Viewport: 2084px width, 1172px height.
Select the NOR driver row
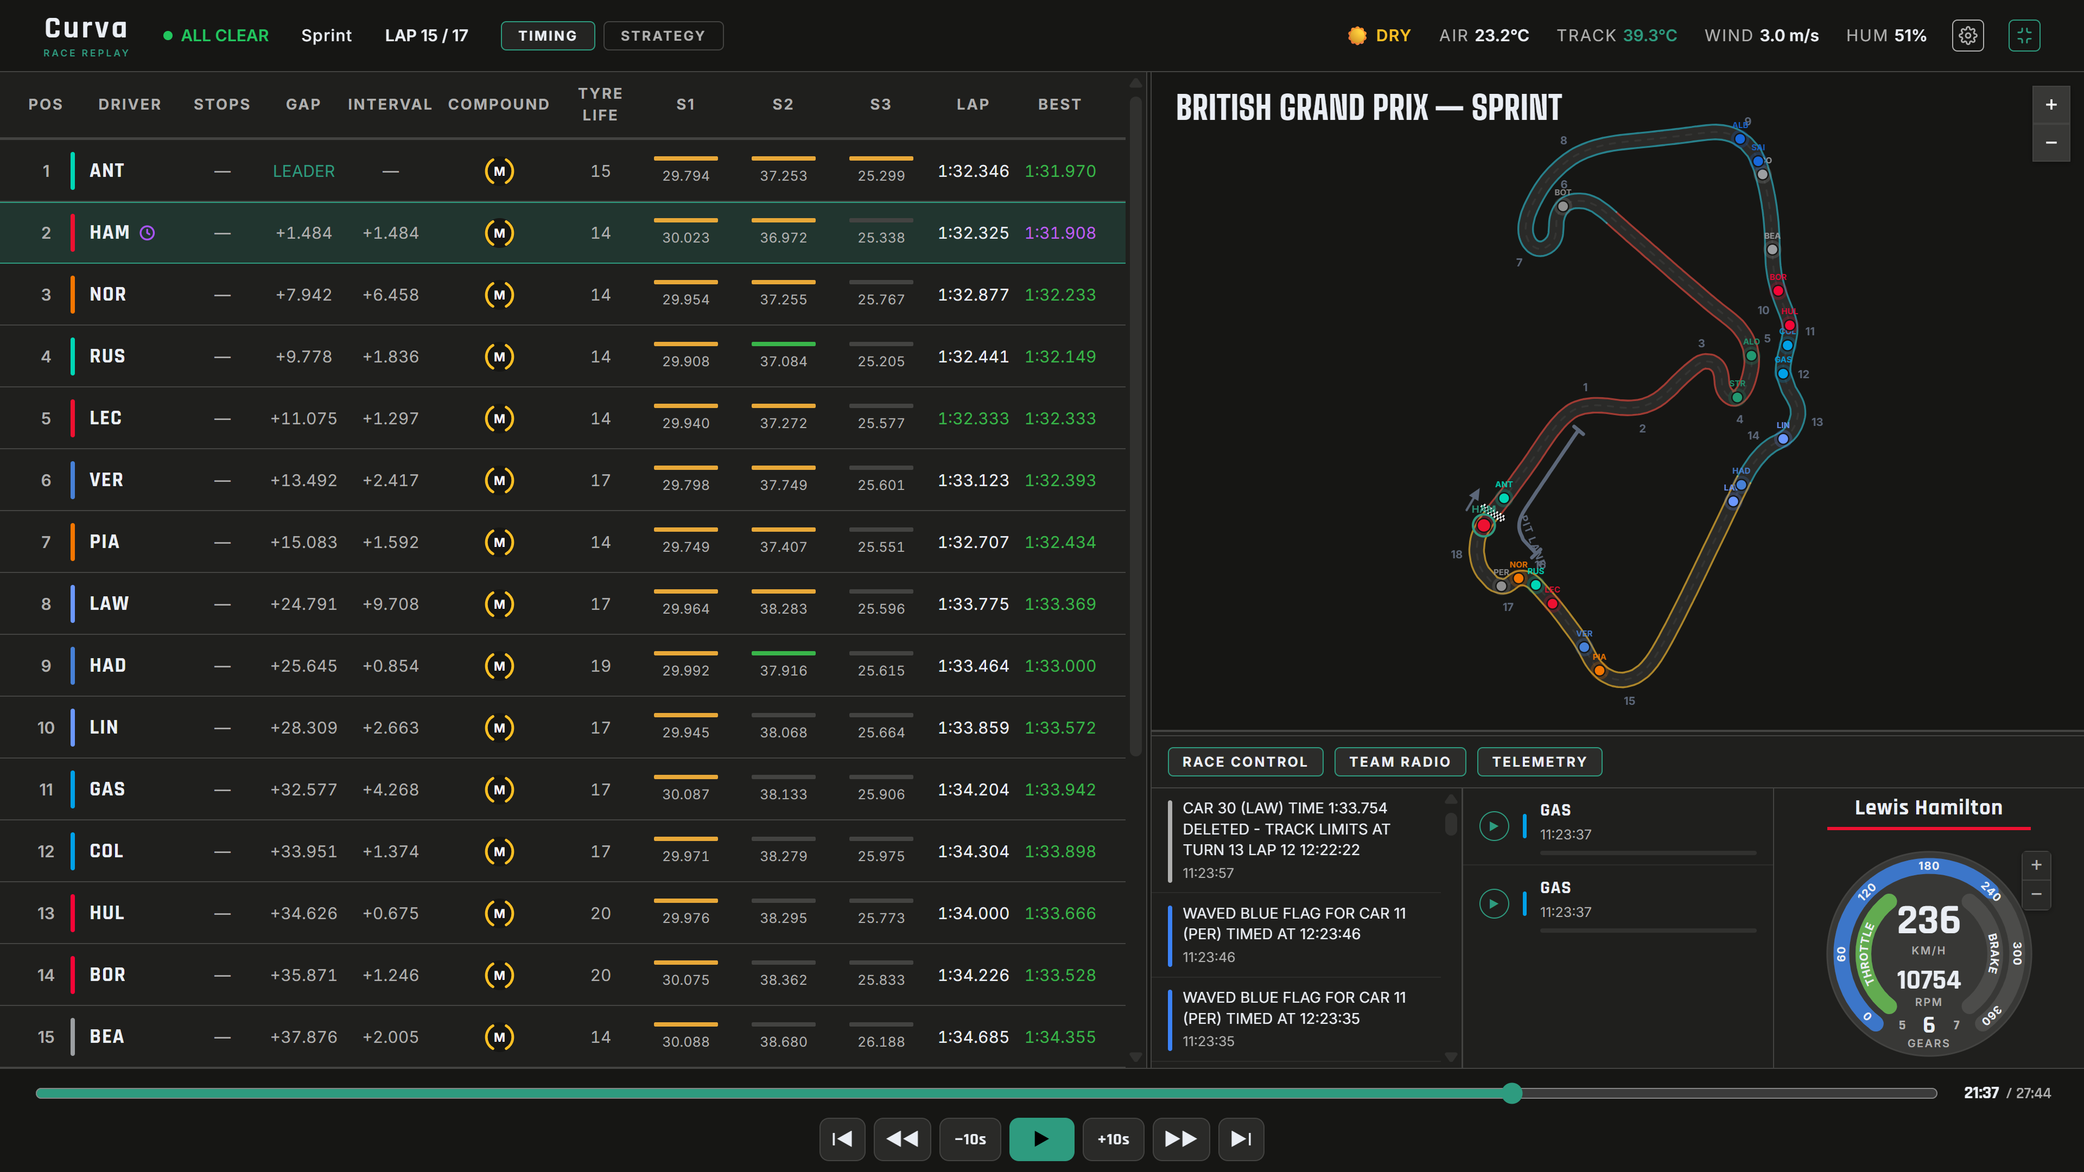pyautogui.click(x=562, y=295)
